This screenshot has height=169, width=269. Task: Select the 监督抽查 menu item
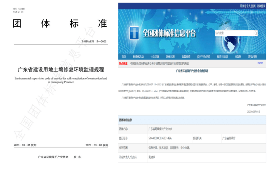(186, 57)
